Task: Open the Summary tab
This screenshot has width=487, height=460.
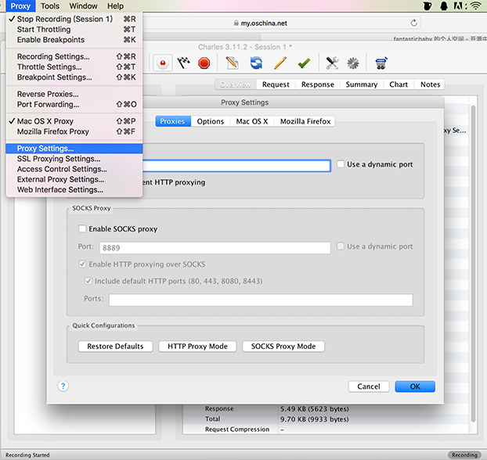Action: click(362, 84)
